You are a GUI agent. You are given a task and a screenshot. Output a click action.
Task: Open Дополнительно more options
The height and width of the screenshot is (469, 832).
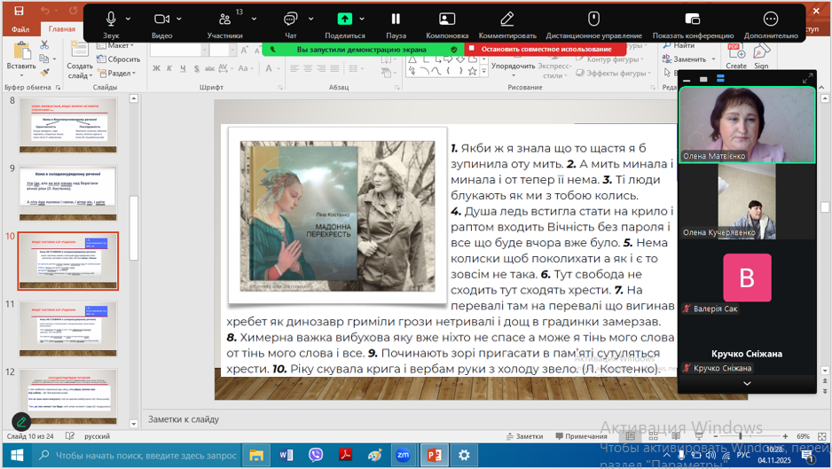click(771, 20)
